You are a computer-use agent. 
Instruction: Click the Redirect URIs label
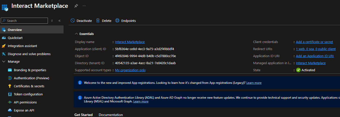pos(263,49)
